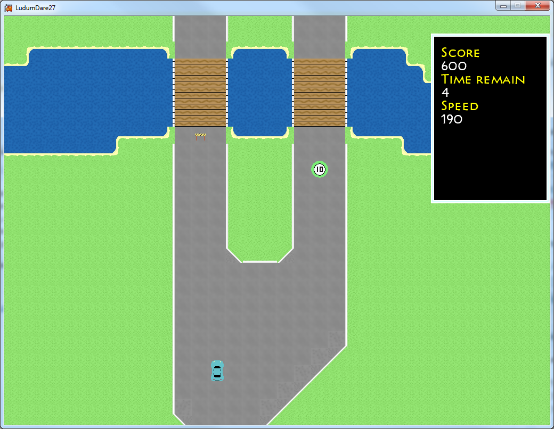Click the 'Score' label

click(x=460, y=53)
